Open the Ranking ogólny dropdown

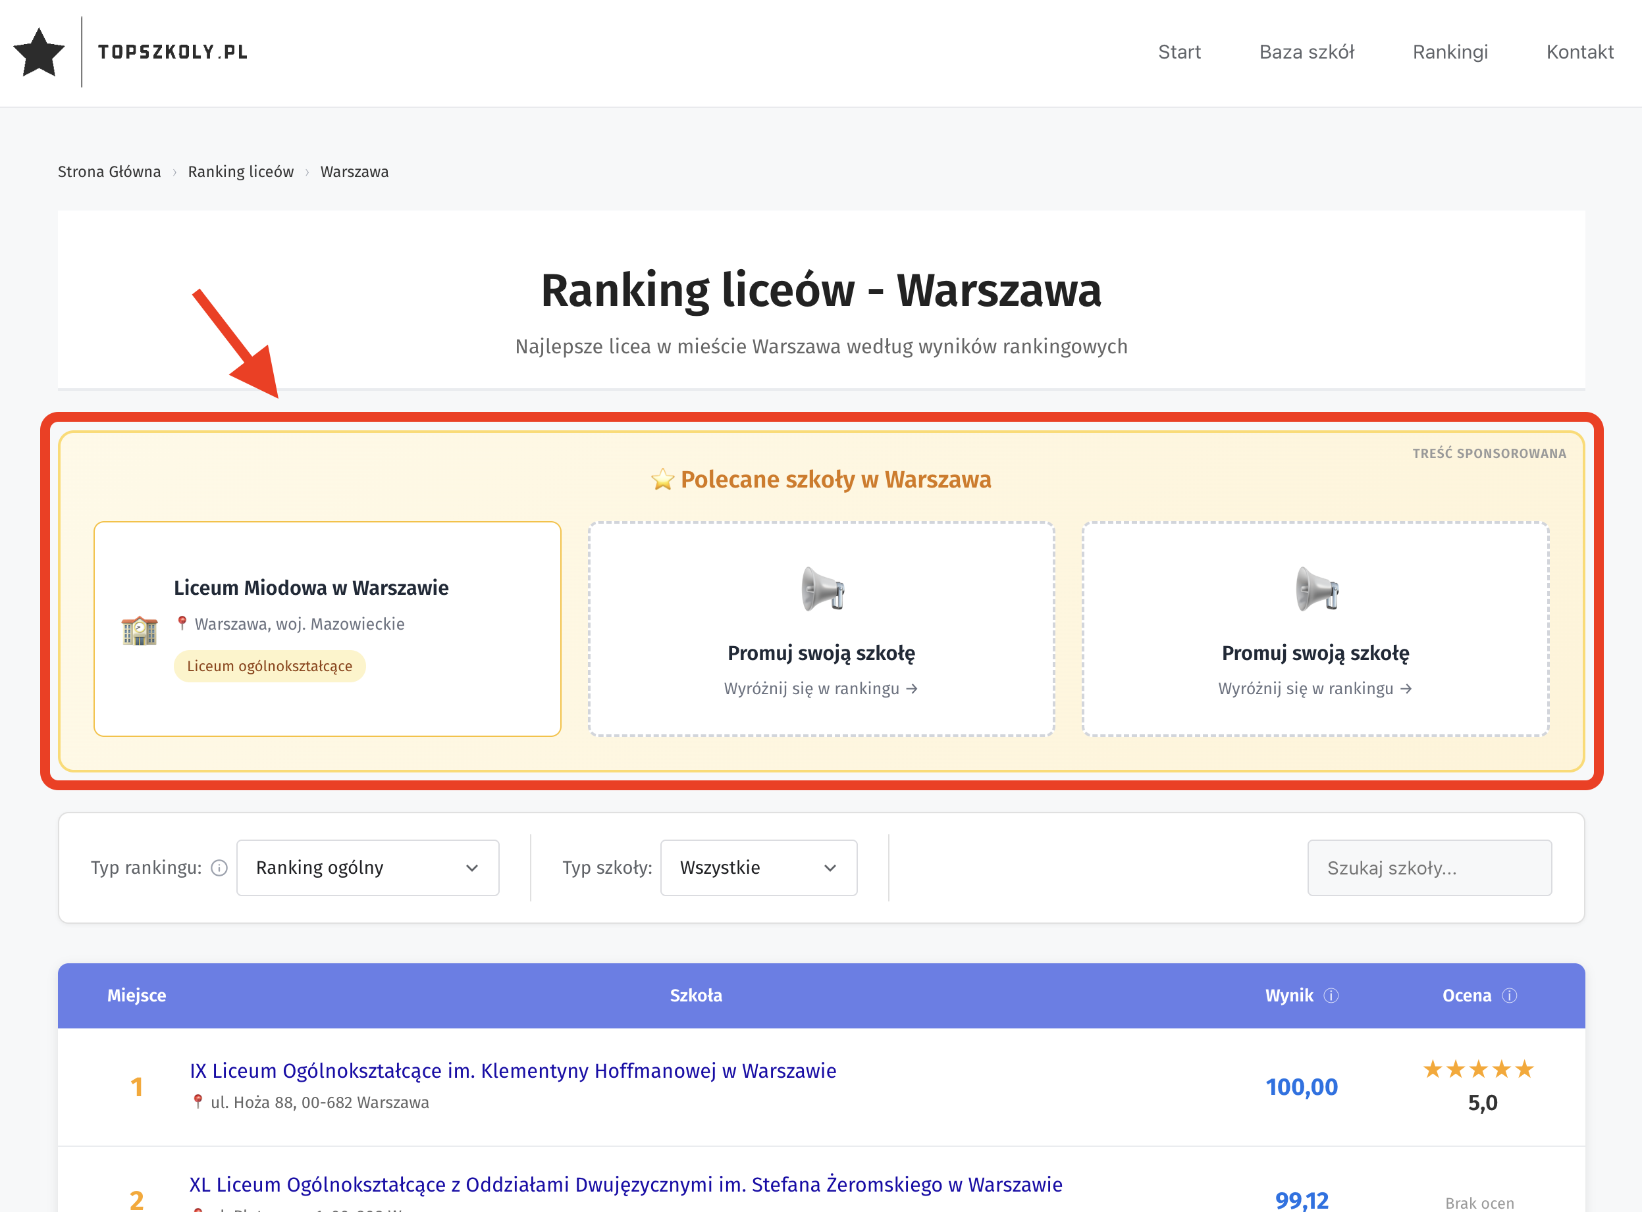(x=368, y=868)
